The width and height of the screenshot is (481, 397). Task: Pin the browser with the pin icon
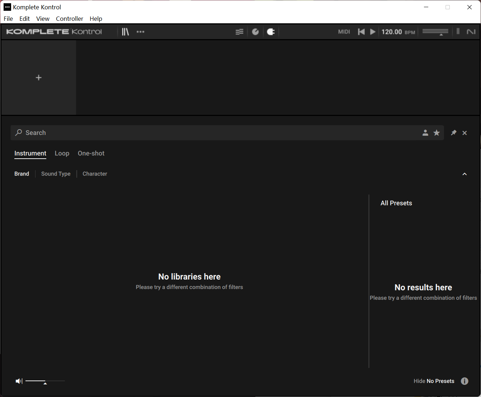(x=454, y=133)
